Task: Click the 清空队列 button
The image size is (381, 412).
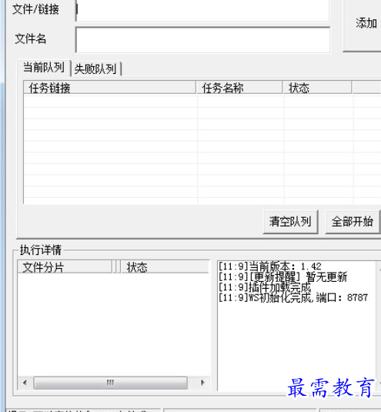Action: point(290,222)
